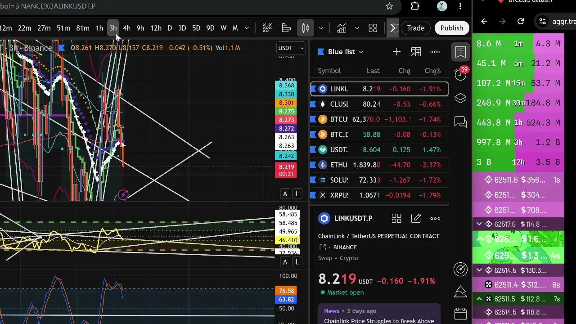Select the SOLUS watchlist row
This screenshot has height=324, width=576.
[x=379, y=180]
